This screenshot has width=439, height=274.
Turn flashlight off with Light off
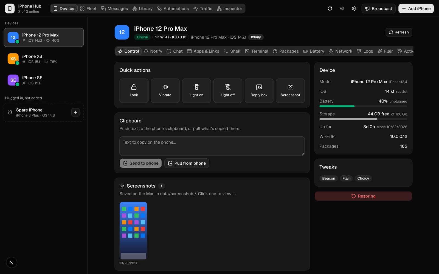(228, 91)
